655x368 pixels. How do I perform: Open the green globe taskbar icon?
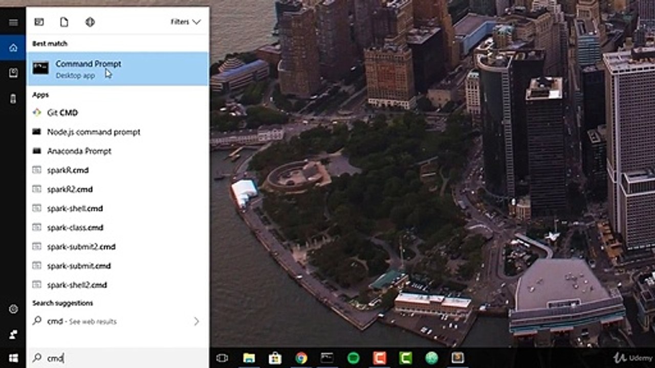(432, 358)
